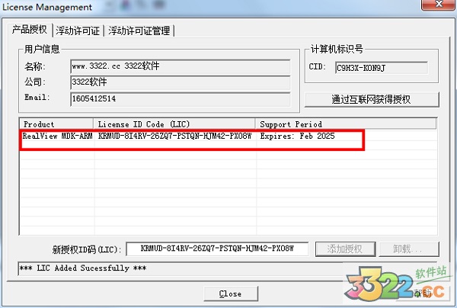Screen dimensions: 457x308
Task: Click the LIC Added Sucessfully status message
Action: tap(83, 268)
